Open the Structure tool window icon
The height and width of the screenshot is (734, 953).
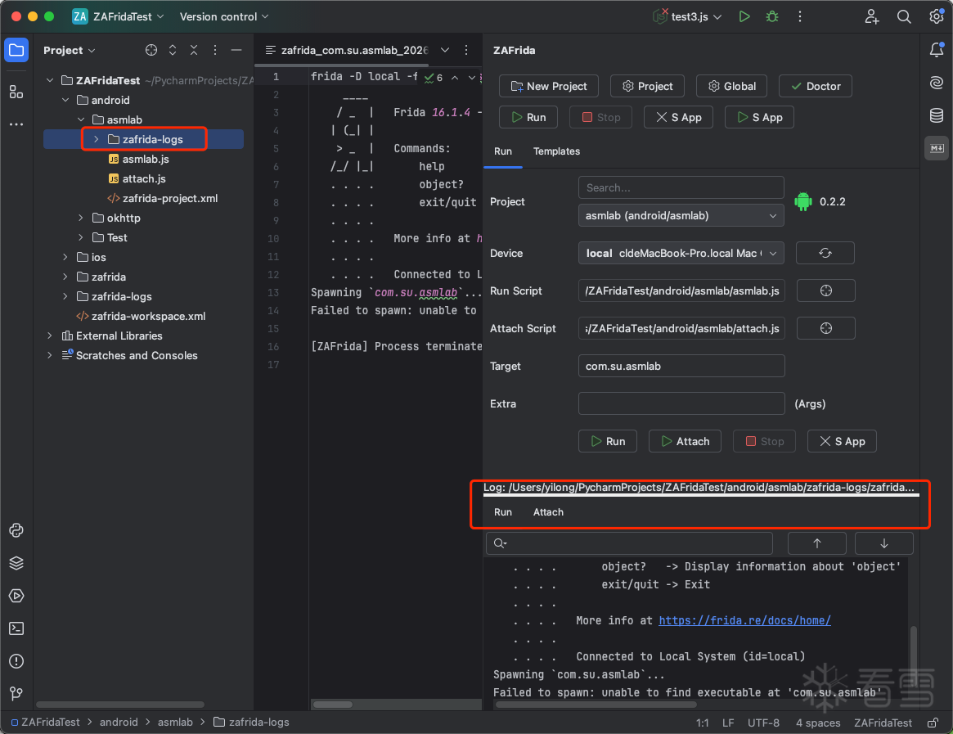pyautogui.click(x=16, y=92)
